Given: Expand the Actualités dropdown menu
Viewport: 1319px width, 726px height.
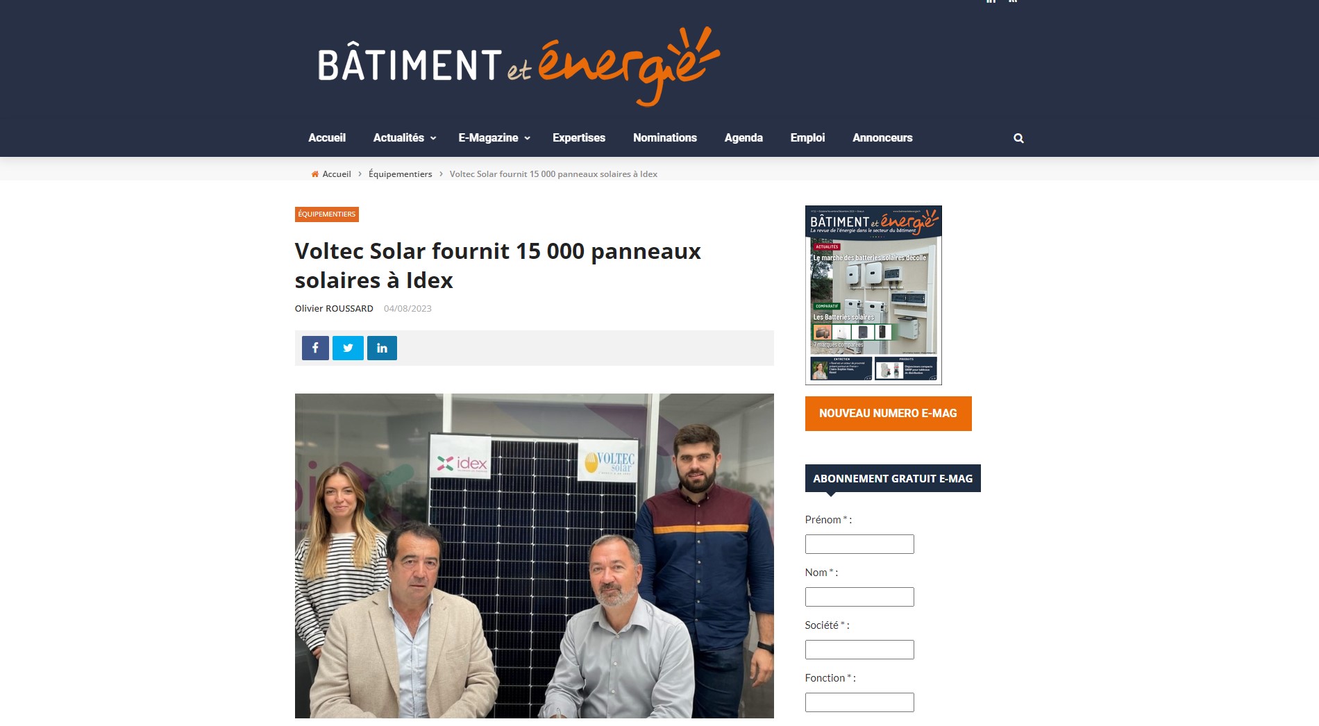Looking at the screenshot, I should click(x=405, y=137).
